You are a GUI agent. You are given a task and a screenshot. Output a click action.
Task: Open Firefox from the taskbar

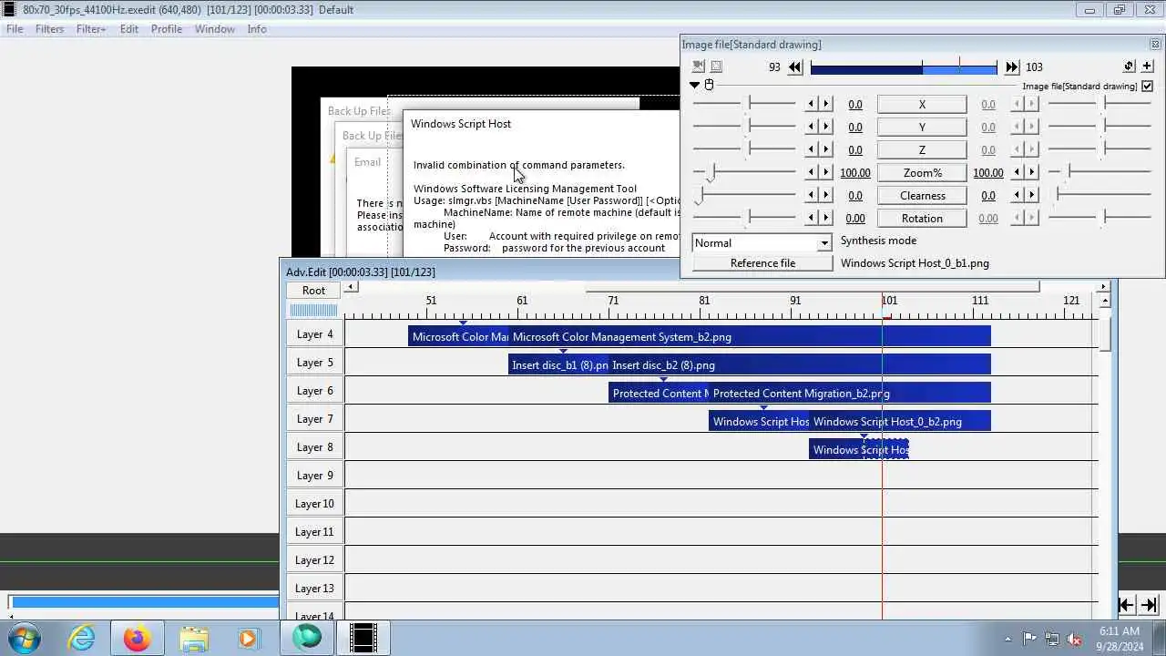tap(137, 638)
